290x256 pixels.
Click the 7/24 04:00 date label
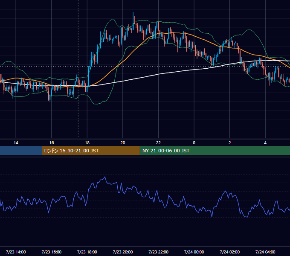point(265,252)
